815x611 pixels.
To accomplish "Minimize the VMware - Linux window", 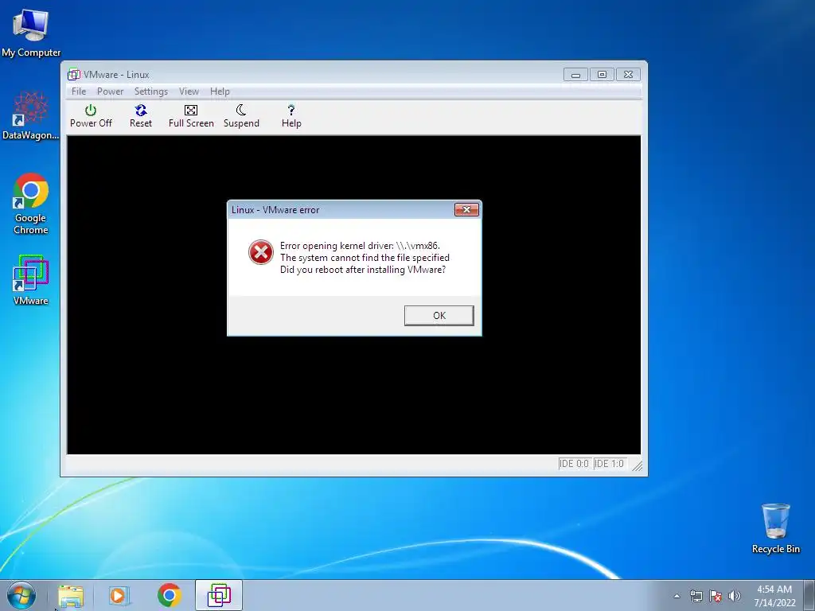I will tap(575, 75).
